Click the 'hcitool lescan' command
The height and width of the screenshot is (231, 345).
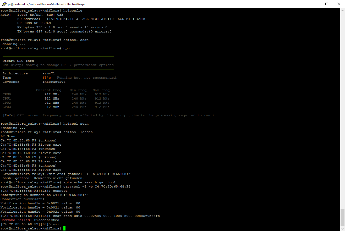click(x=78, y=132)
